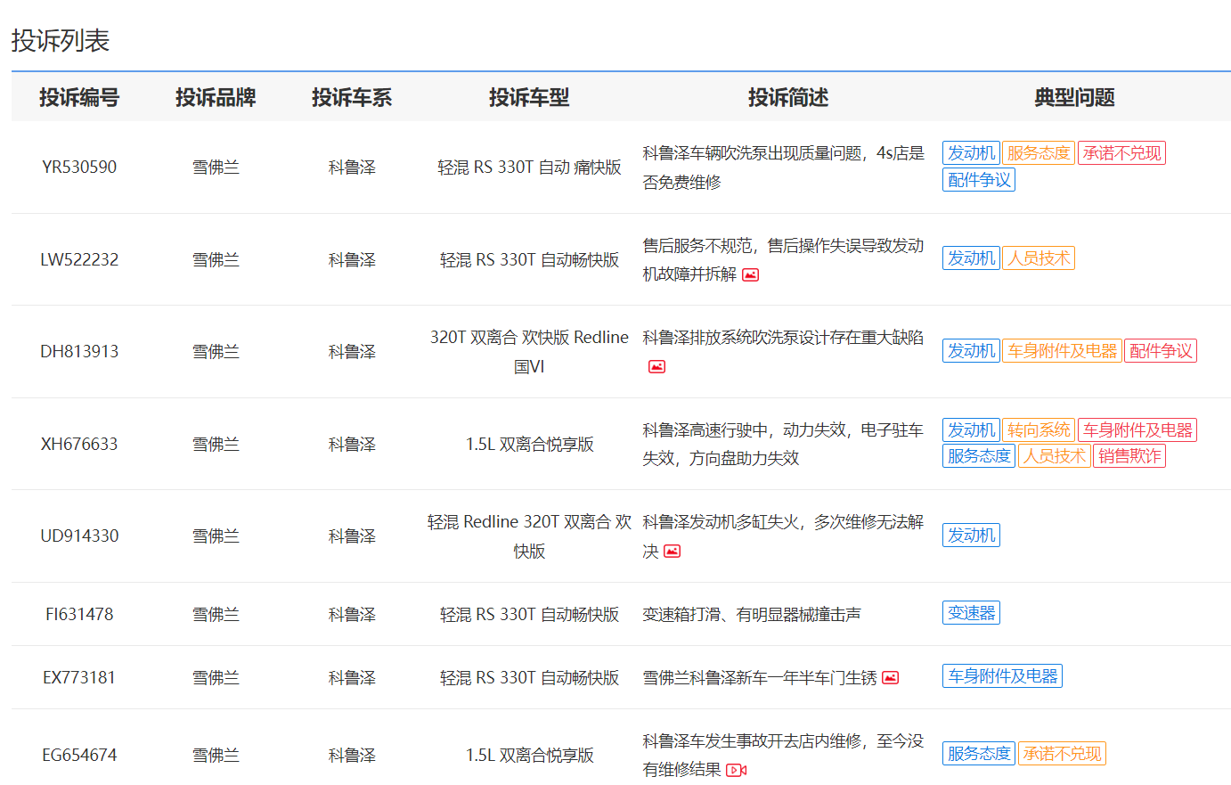The image size is (1231, 785).
Task: Click 车身附件及电器 tag in XH676633 row
Action: (1137, 430)
